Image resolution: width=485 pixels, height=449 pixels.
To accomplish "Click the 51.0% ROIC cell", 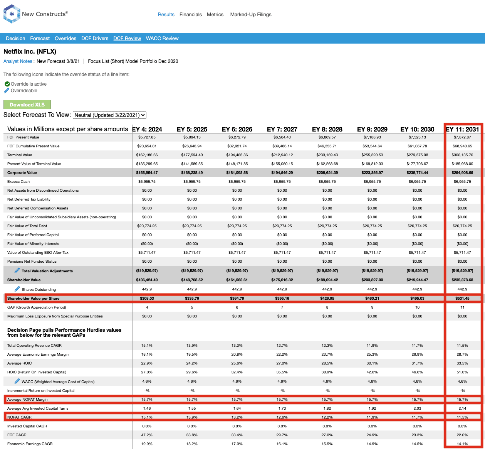I will 462,372.
